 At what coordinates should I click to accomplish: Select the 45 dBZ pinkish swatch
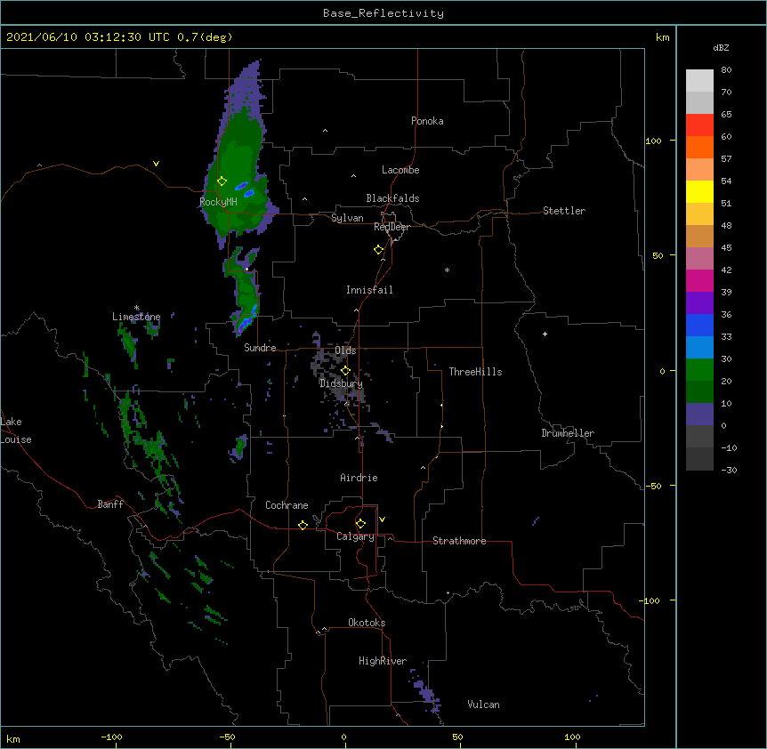(699, 259)
